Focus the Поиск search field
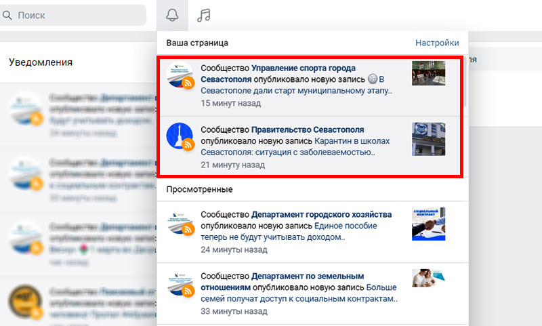Image resolution: width=542 pixels, height=326 pixels. tap(72, 15)
